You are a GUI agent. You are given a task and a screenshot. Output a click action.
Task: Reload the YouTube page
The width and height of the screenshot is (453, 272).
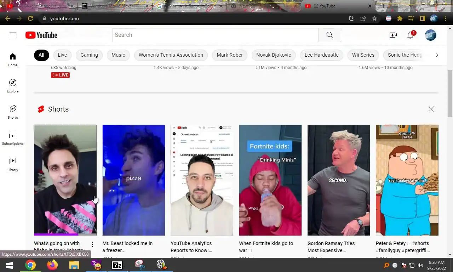coord(30,18)
